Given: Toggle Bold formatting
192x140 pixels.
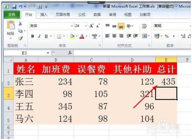Looking at the screenshot, I should point(33,36).
